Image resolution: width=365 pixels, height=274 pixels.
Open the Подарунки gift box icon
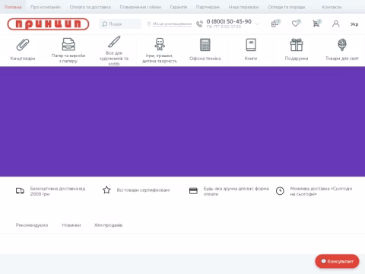(297, 45)
